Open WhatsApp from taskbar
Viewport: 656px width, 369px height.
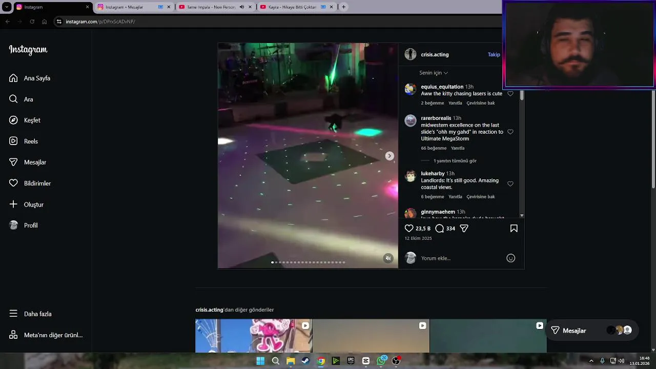coord(381,361)
